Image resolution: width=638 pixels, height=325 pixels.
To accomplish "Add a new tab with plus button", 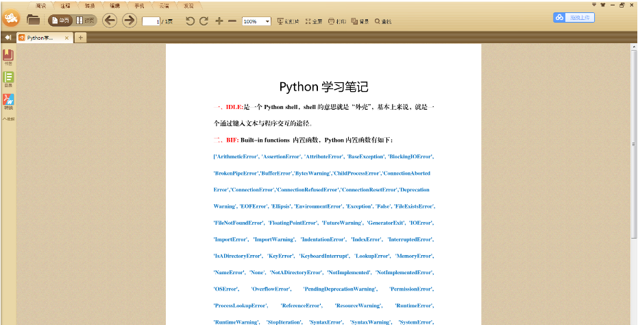I will point(80,38).
